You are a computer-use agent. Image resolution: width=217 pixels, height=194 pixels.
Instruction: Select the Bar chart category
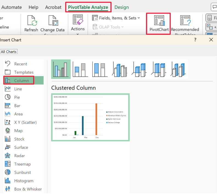[24, 106]
